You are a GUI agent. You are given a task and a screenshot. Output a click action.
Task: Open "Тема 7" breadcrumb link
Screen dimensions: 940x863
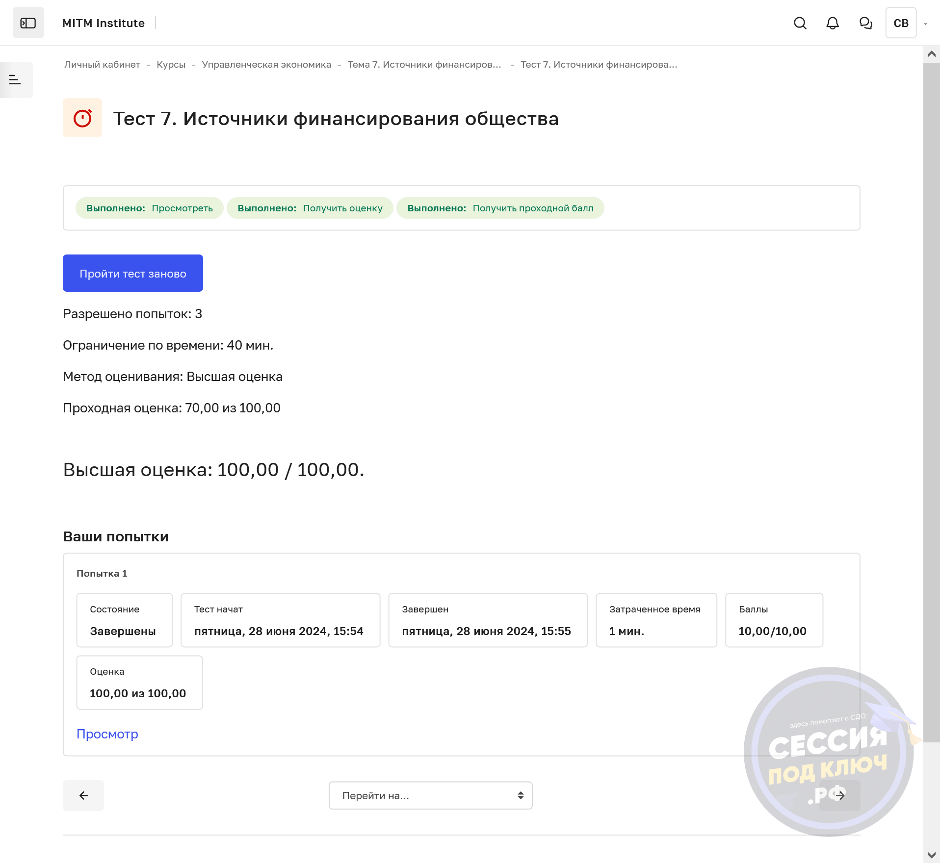click(424, 65)
